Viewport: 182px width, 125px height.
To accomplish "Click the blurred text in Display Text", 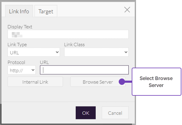I will [15, 34].
